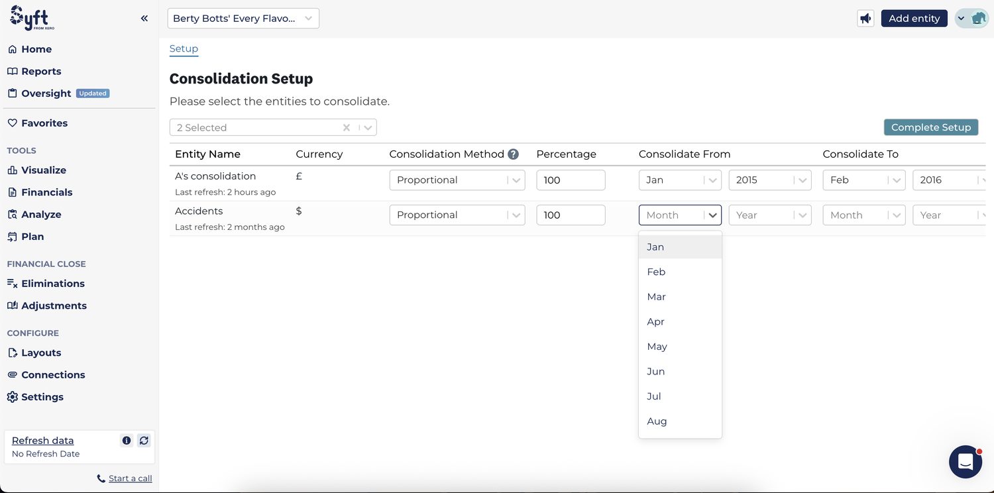The width and height of the screenshot is (994, 493).
Task: Click the Refresh data link
Action: (x=43, y=441)
